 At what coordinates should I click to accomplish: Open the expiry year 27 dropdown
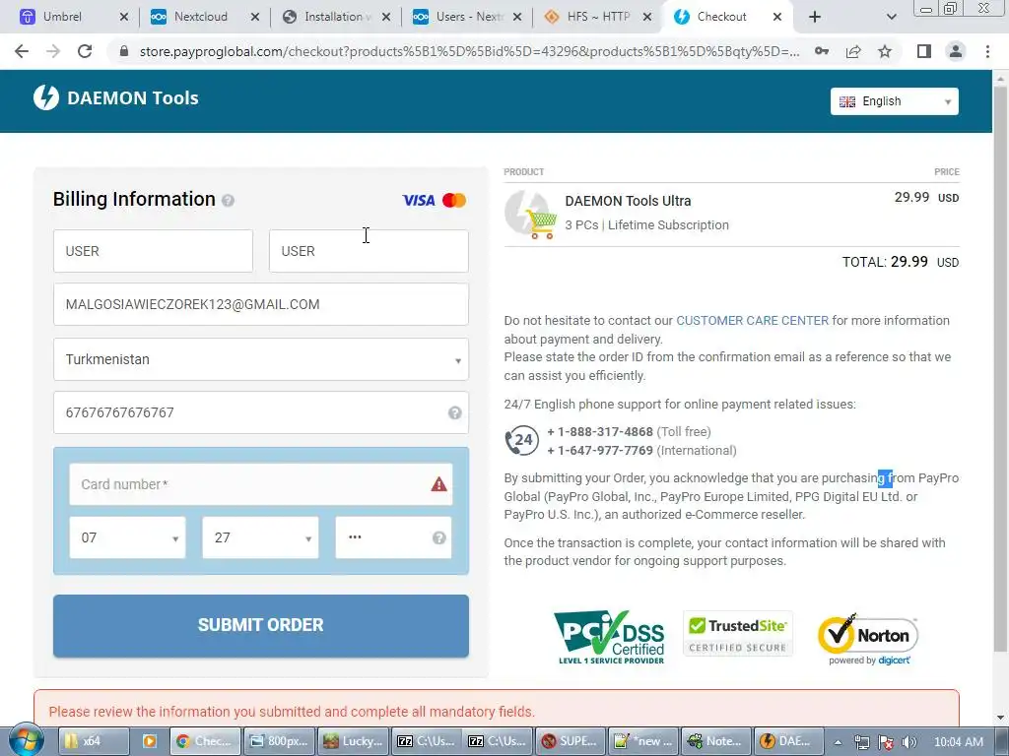pyautogui.click(x=260, y=537)
